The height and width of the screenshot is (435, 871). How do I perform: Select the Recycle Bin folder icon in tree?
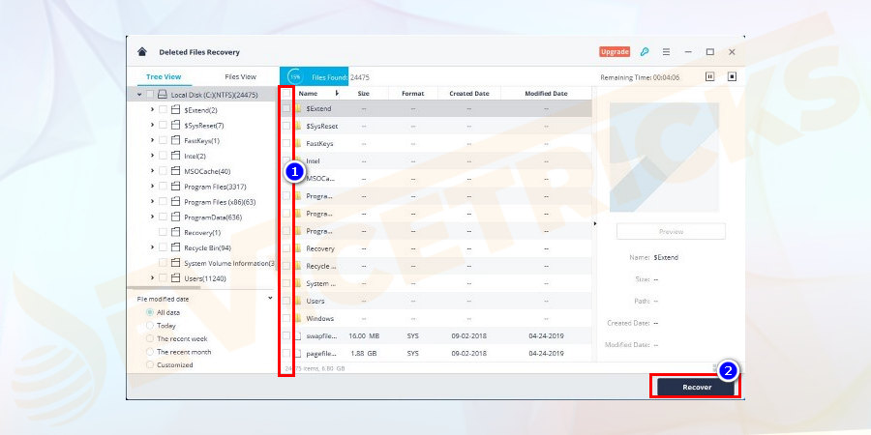coord(175,247)
